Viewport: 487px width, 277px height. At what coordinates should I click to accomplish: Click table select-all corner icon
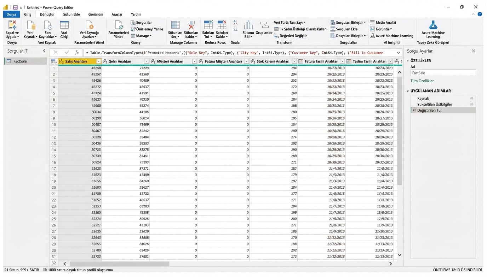(54, 61)
